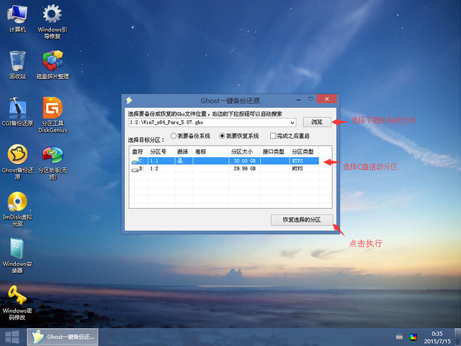Launch Windows安装器 desktop icon
Viewport: 461px width, 346px height.
[17, 248]
